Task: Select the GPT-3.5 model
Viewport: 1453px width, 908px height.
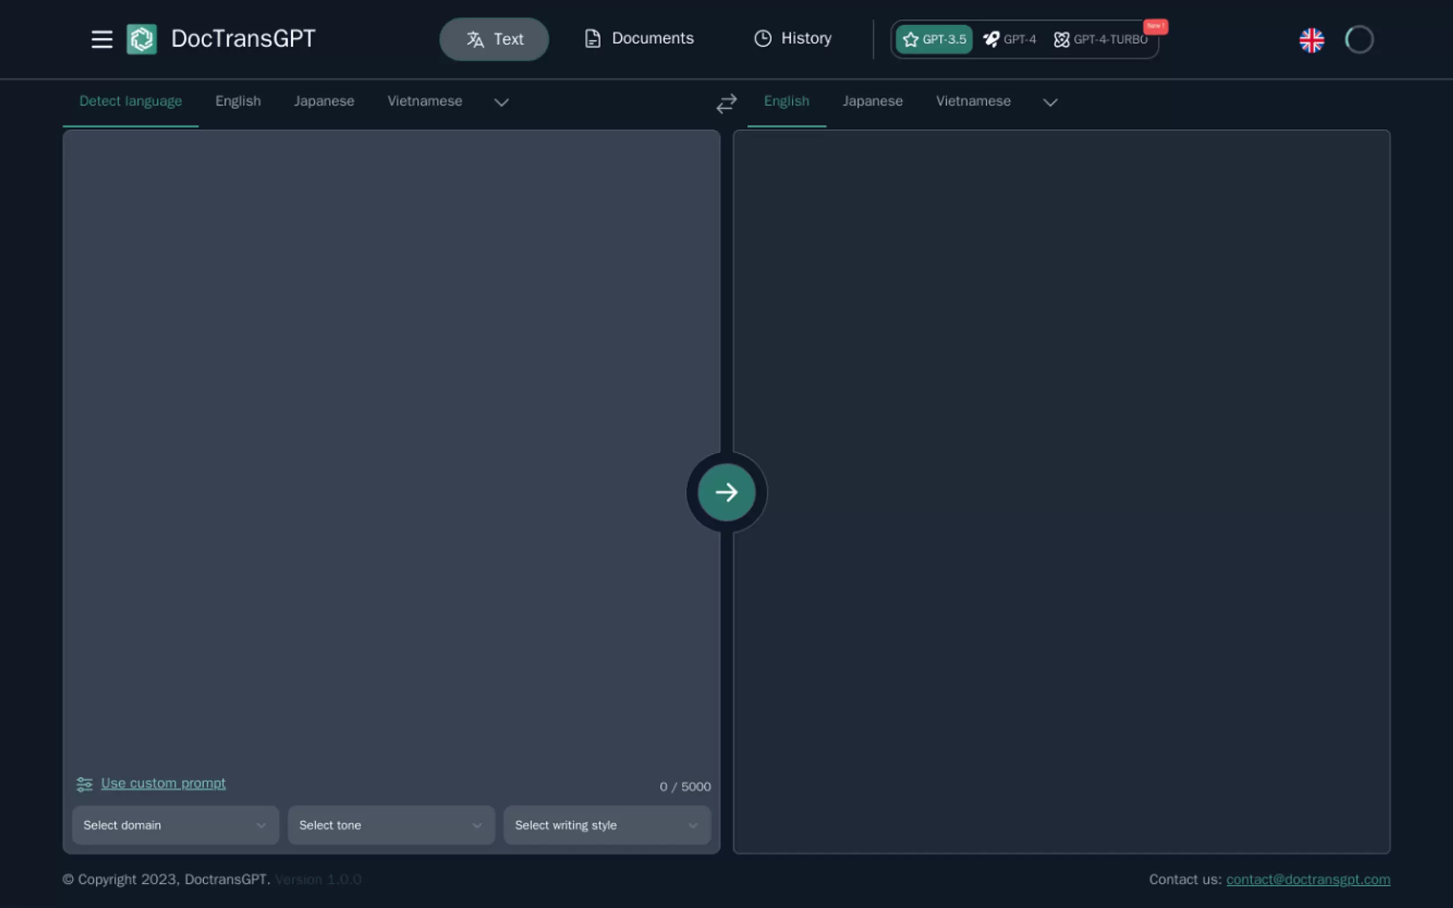Action: [934, 39]
